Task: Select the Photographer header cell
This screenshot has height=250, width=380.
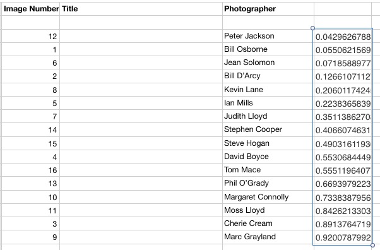Action: coord(268,9)
